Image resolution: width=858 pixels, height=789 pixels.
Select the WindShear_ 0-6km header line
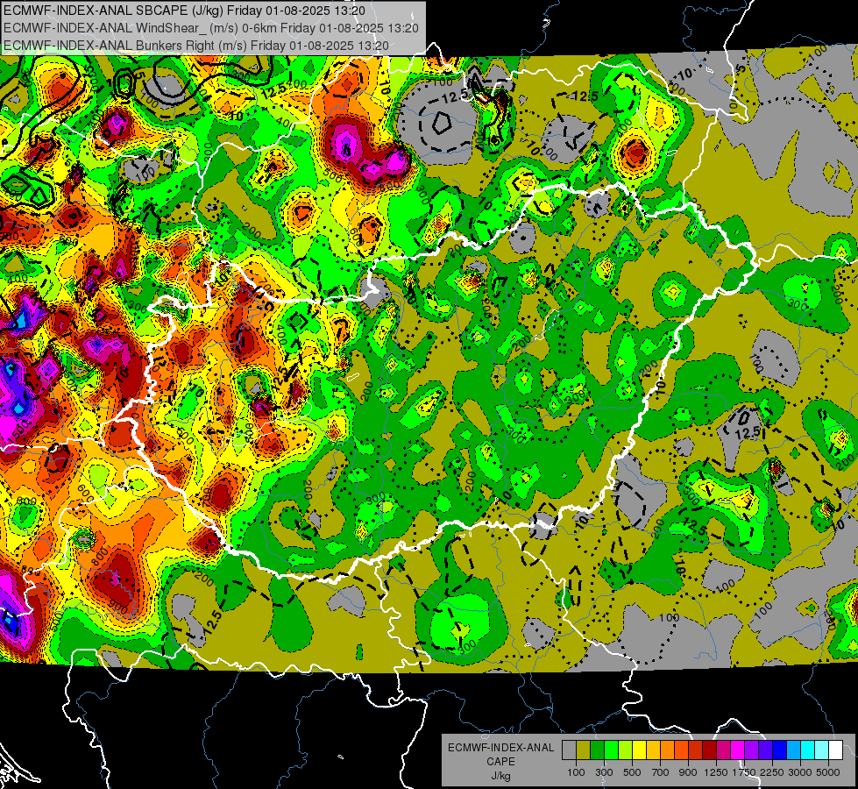211,28
